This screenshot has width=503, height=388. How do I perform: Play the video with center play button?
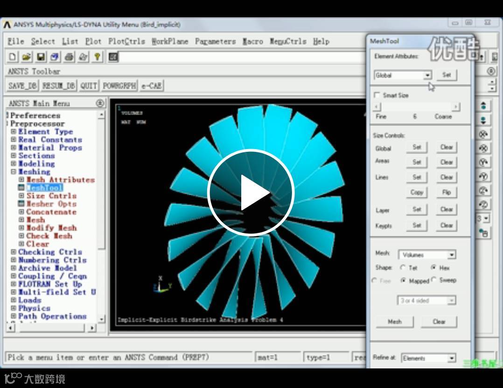251,192
